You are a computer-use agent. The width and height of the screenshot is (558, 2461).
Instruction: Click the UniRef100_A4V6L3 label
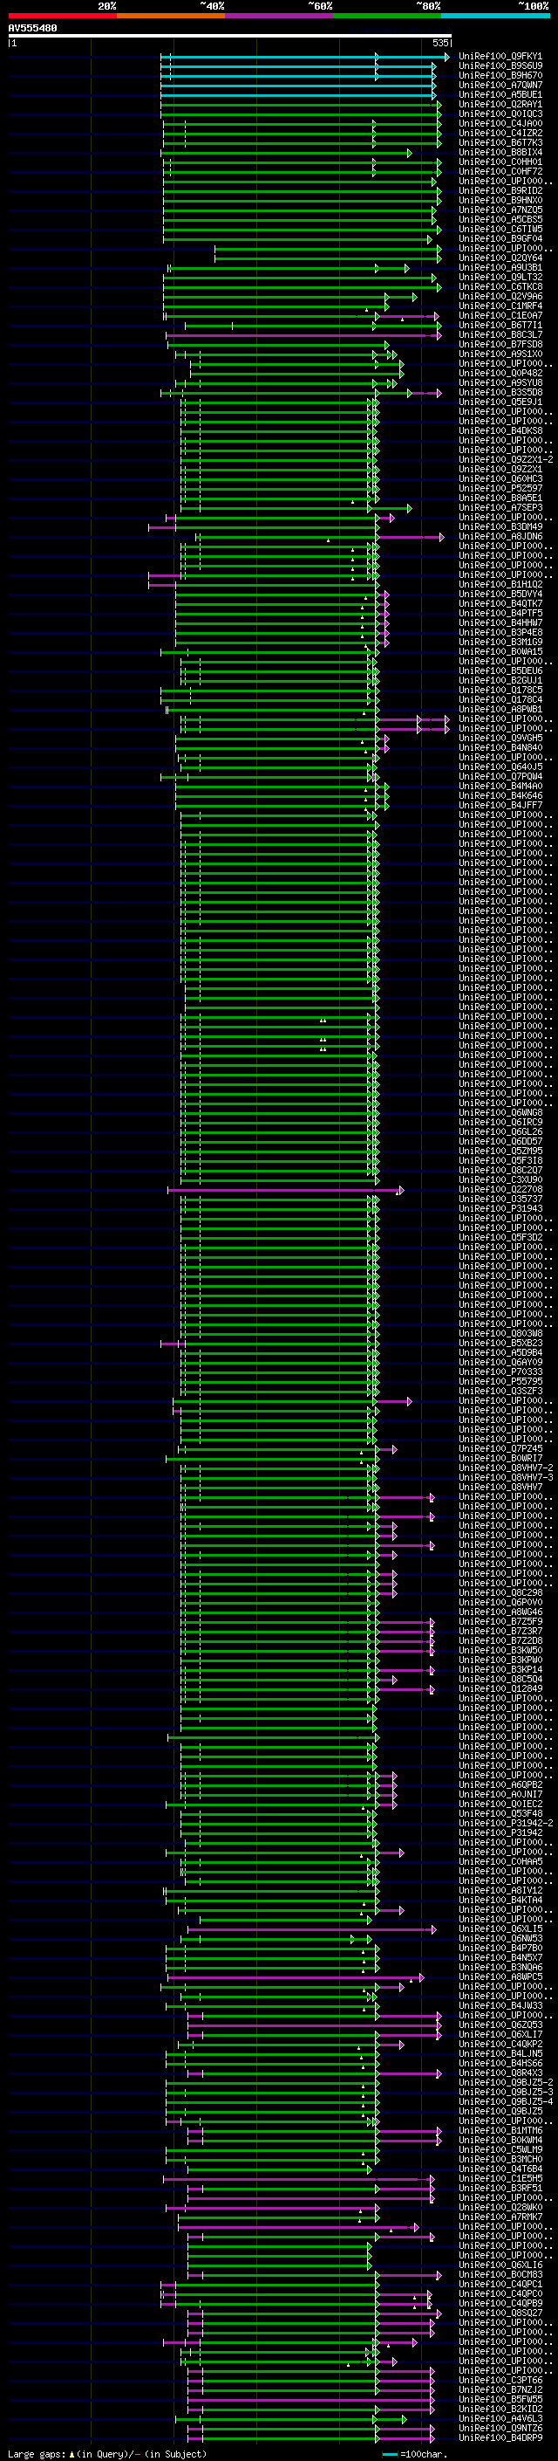coord(500,2418)
